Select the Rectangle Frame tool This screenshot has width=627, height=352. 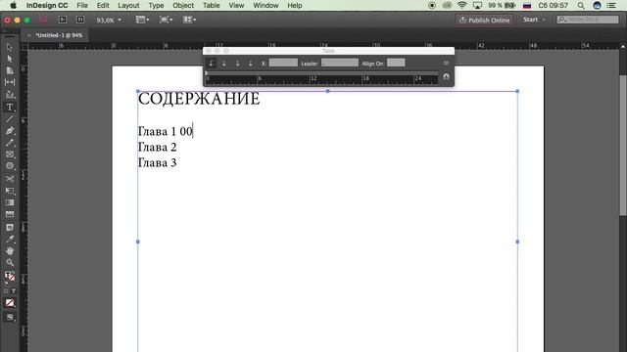pos(10,154)
